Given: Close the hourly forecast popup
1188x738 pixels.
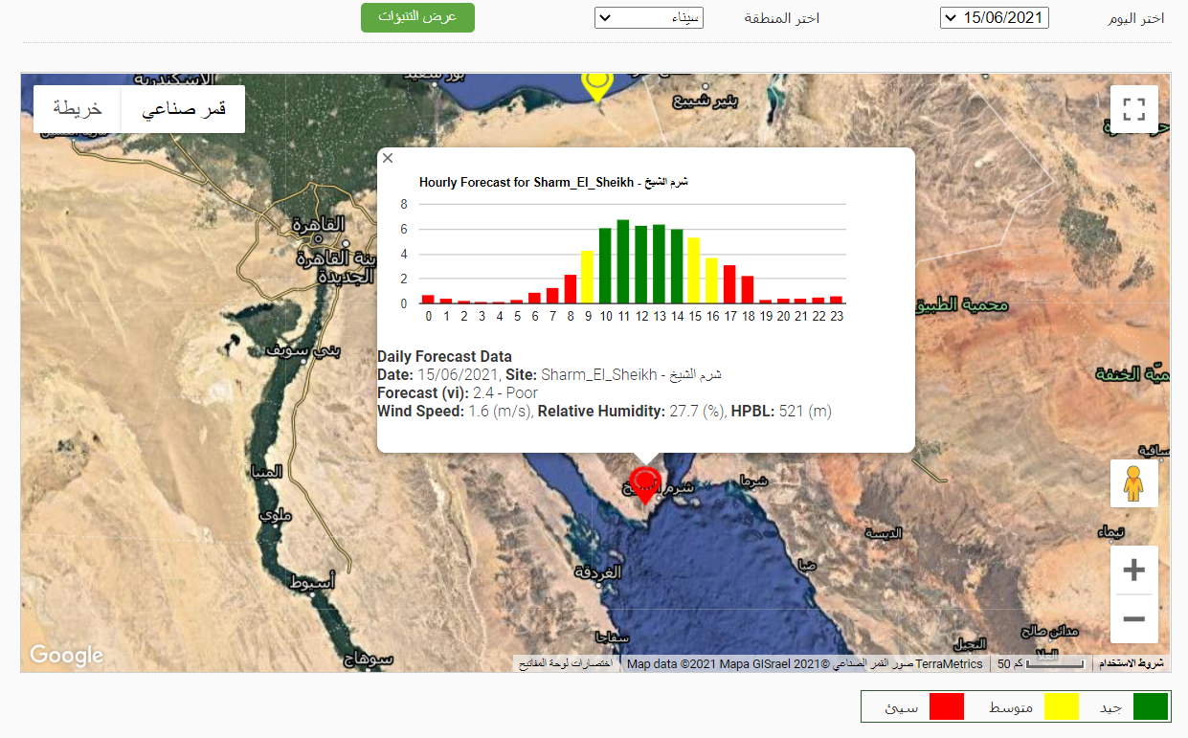Looking at the screenshot, I should [388, 159].
